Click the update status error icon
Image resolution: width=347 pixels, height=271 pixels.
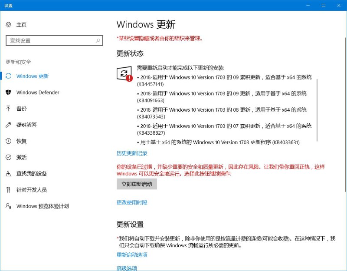pyautogui.click(x=124, y=74)
